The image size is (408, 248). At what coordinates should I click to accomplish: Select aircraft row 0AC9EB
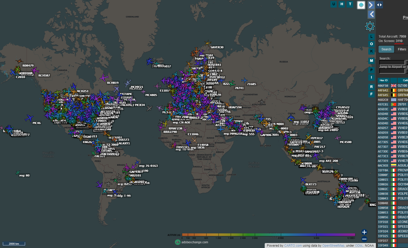[393, 166]
